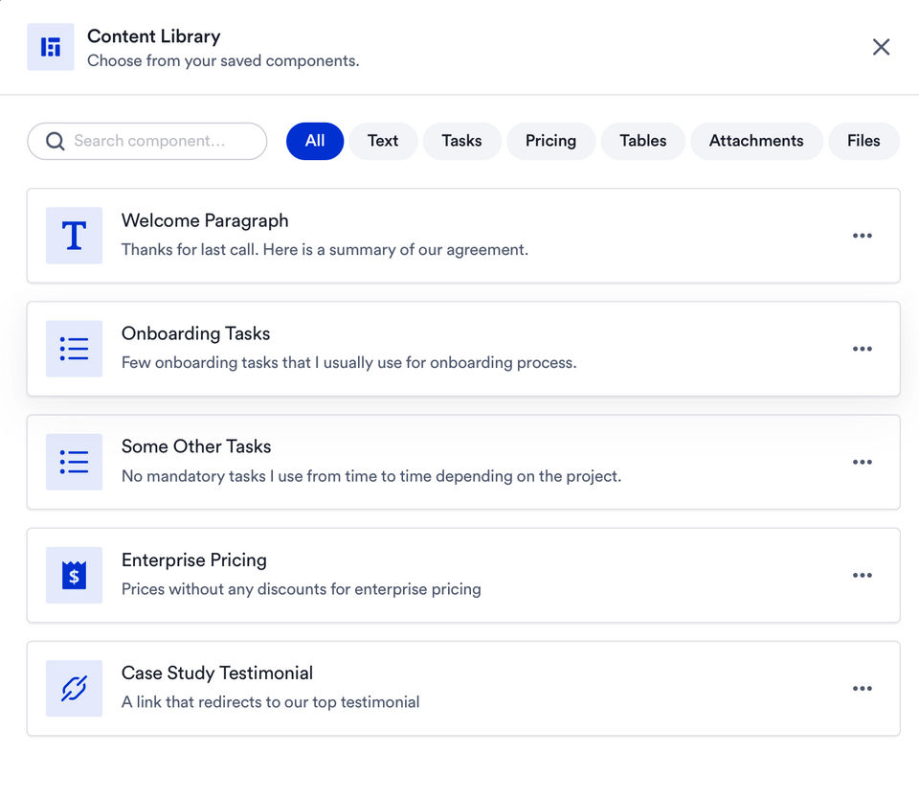The height and width of the screenshot is (799, 919).
Task: Click the Content Library header logo icon
Action: [51, 47]
